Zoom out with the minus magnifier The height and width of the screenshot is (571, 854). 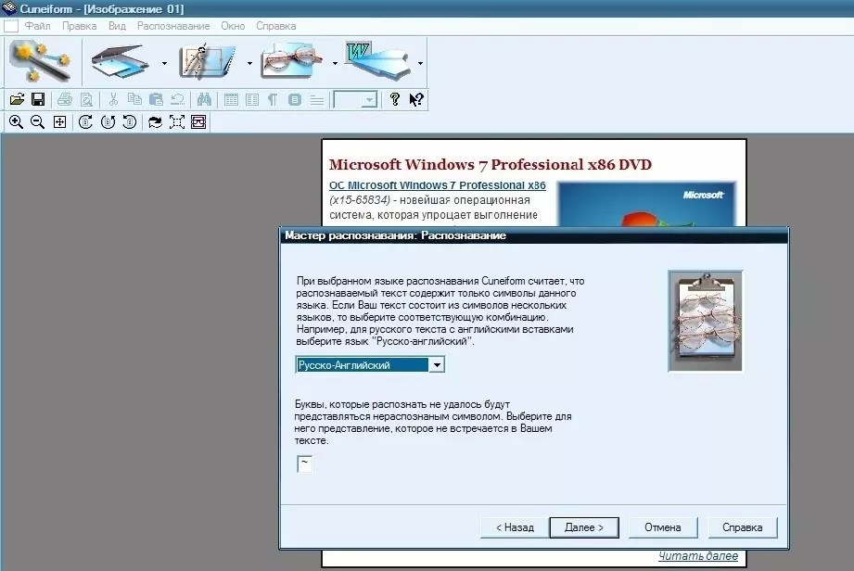click(38, 122)
